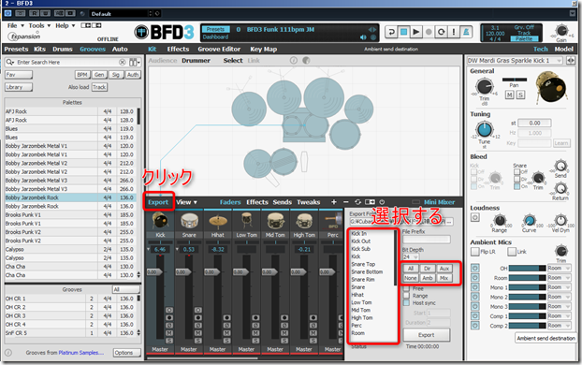Open the Tools menu
Screen dimensions: 582x365
[39, 25]
